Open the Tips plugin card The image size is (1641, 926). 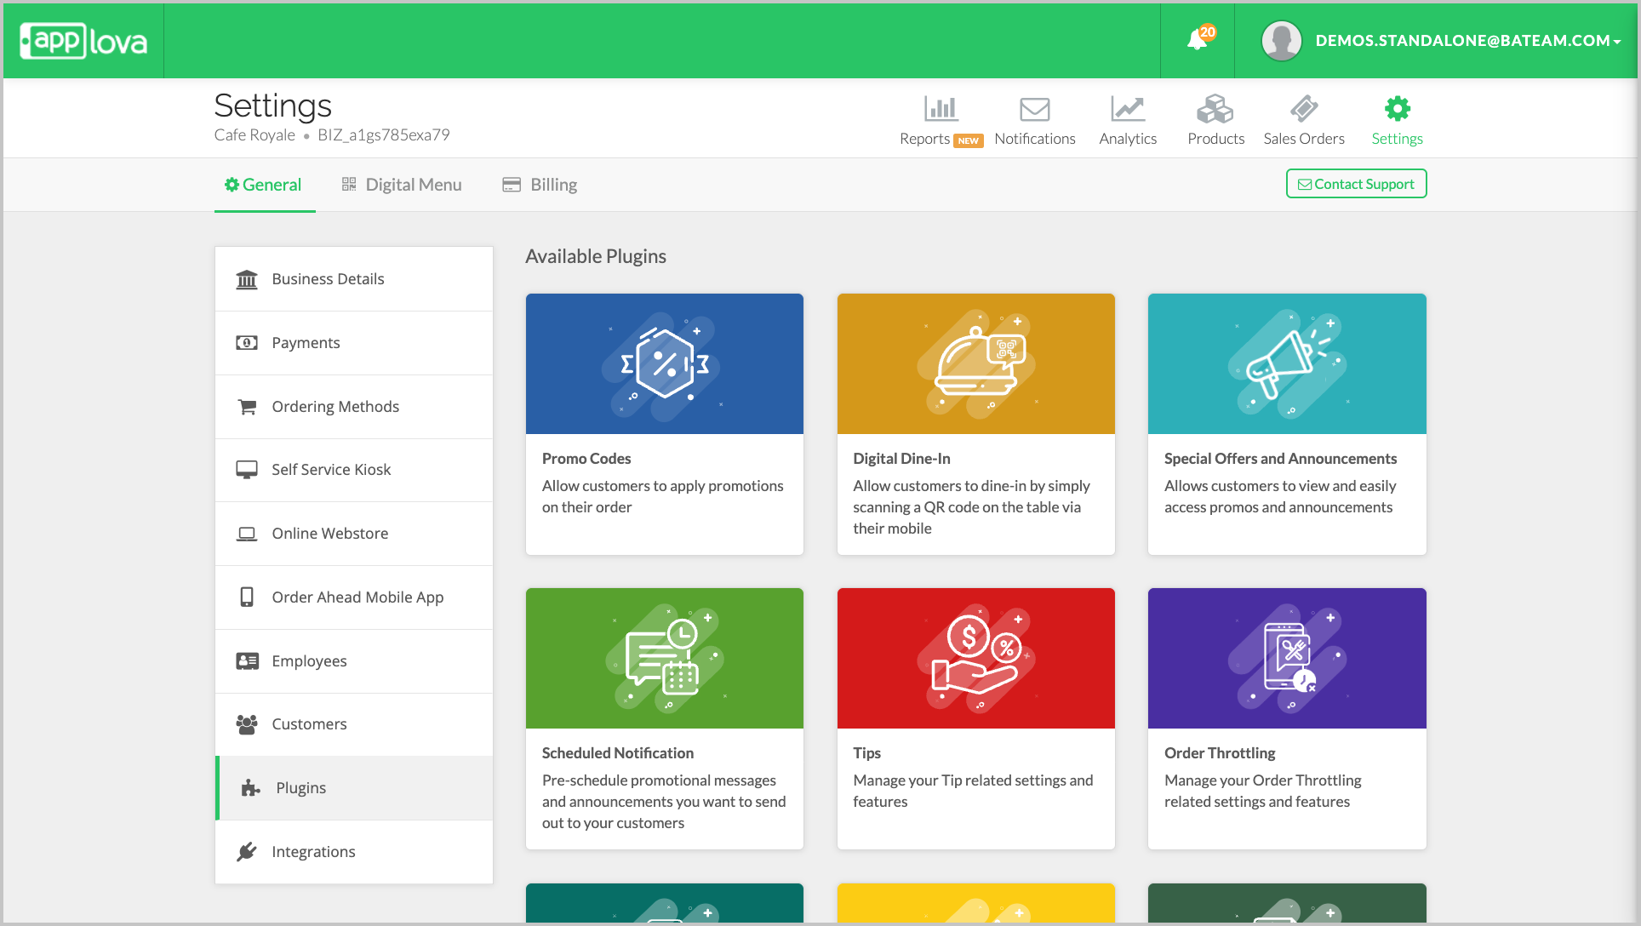click(x=975, y=717)
